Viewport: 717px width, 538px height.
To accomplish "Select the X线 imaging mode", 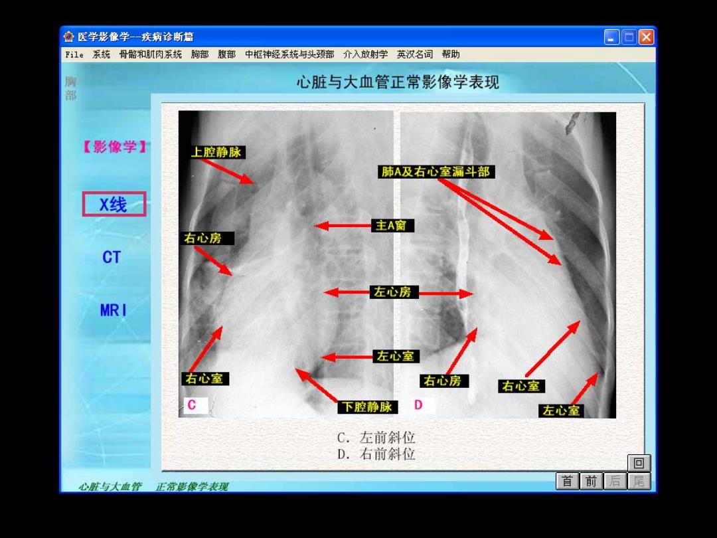I will tap(114, 204).
